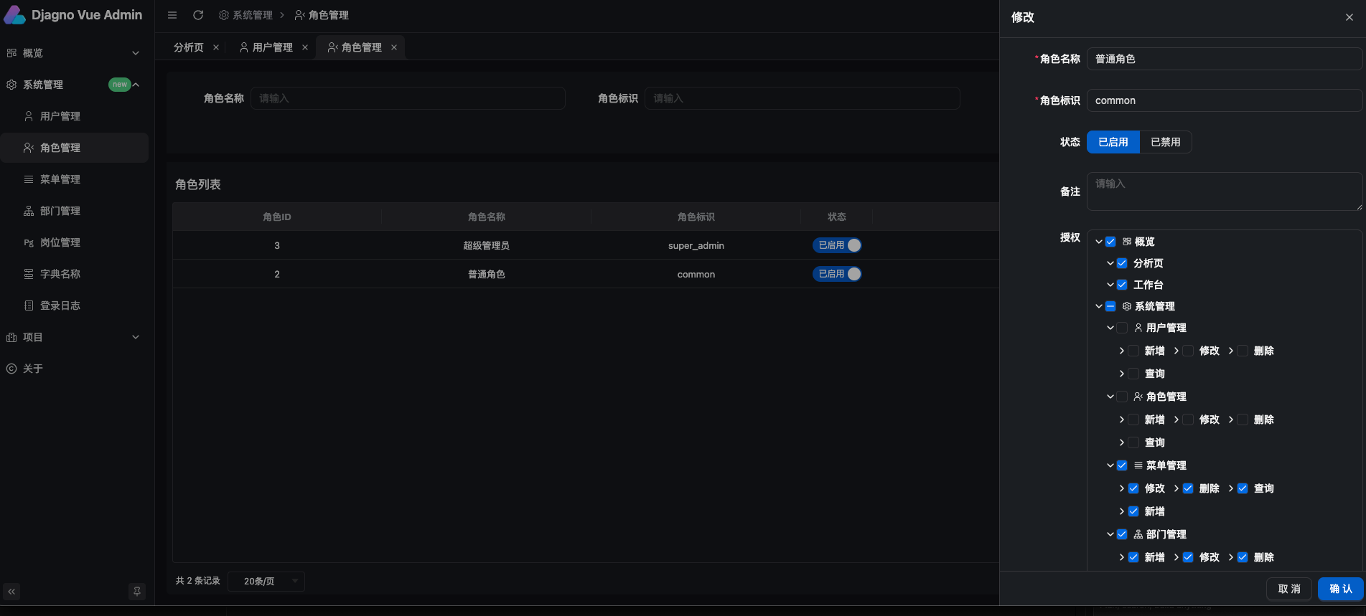1366x616 pixels.
Task: Click the 确认 button
Action: click(1340, 589)
